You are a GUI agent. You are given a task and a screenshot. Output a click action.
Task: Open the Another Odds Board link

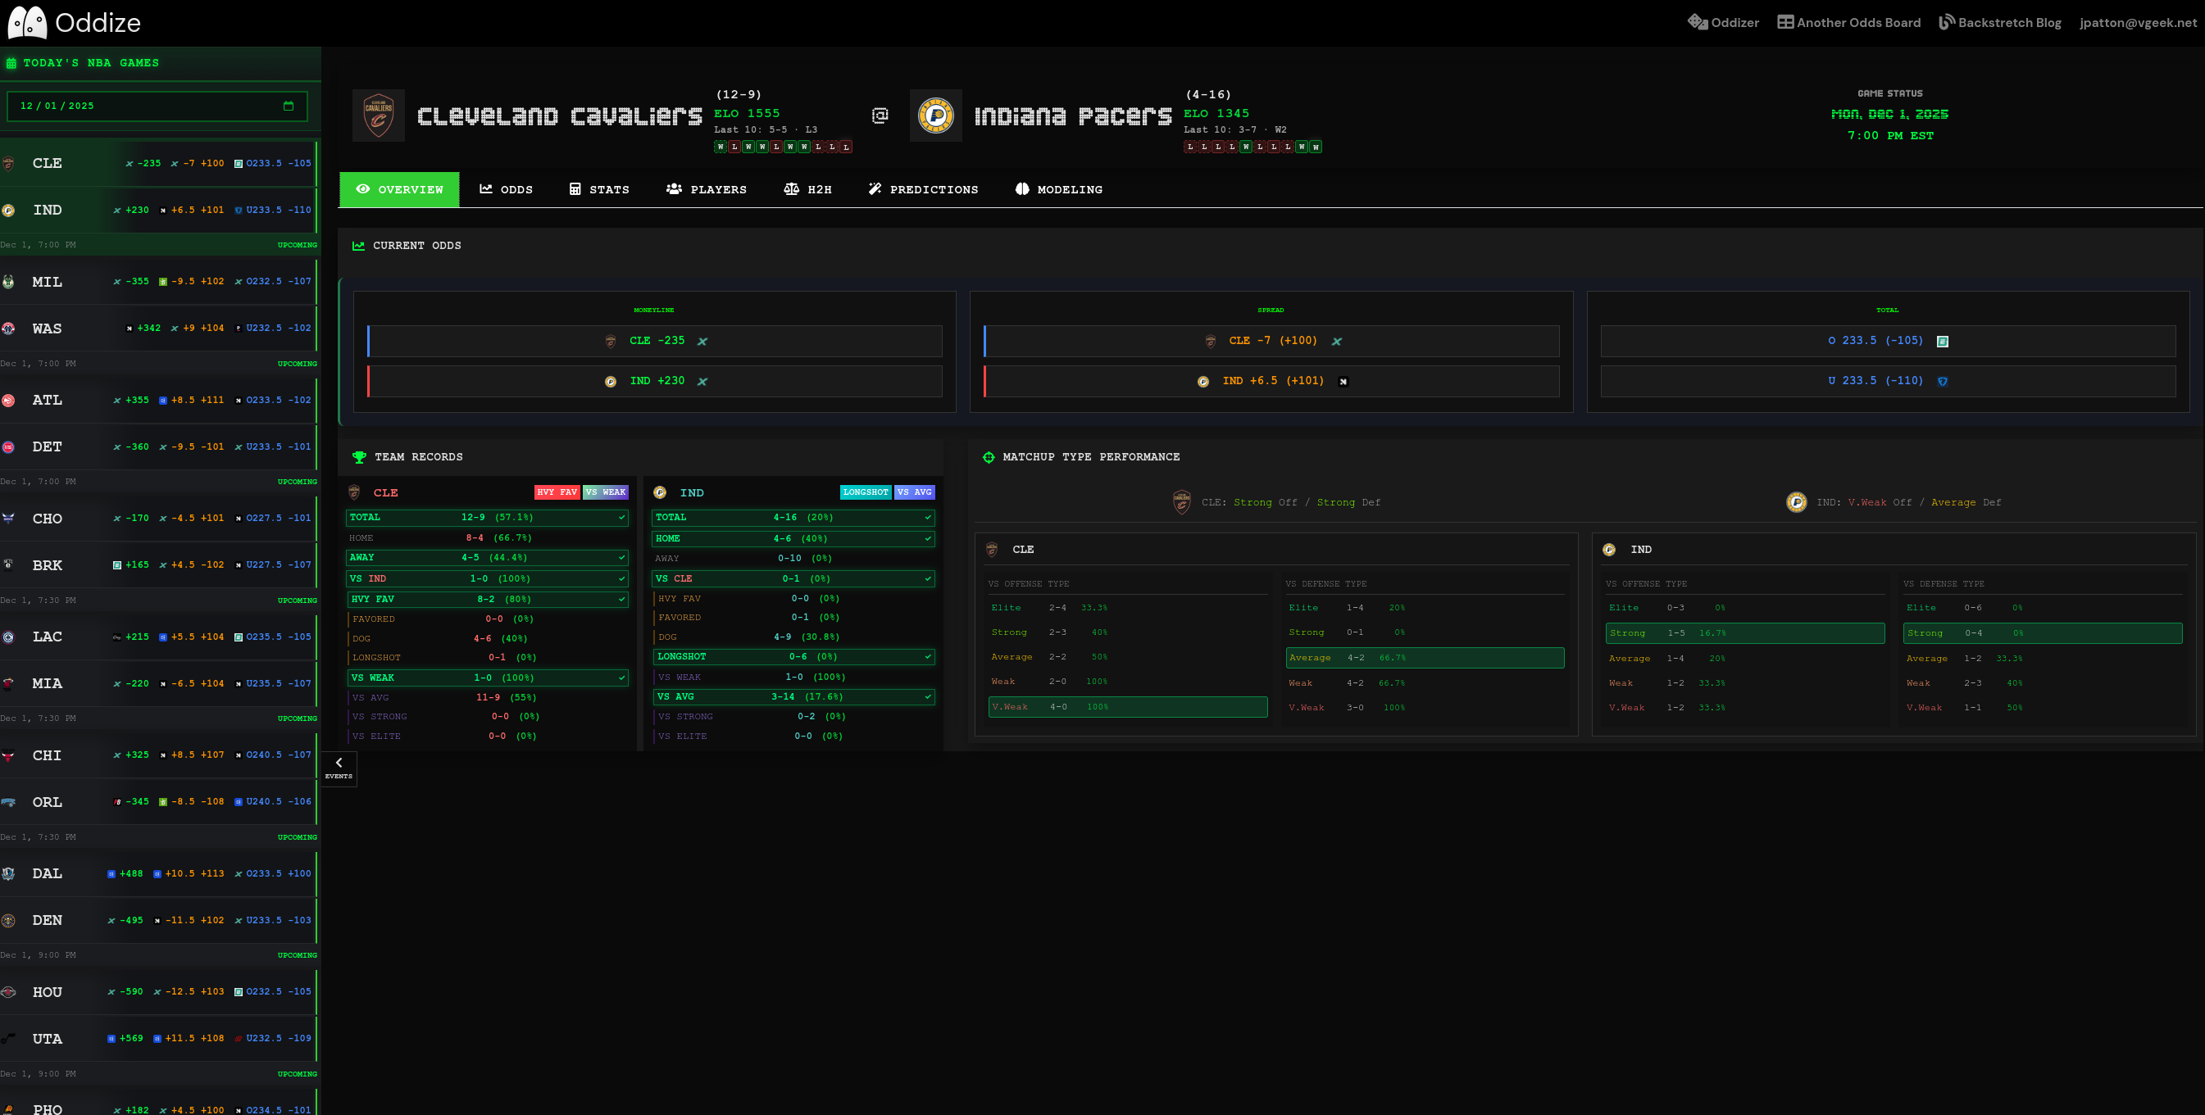1849,22
